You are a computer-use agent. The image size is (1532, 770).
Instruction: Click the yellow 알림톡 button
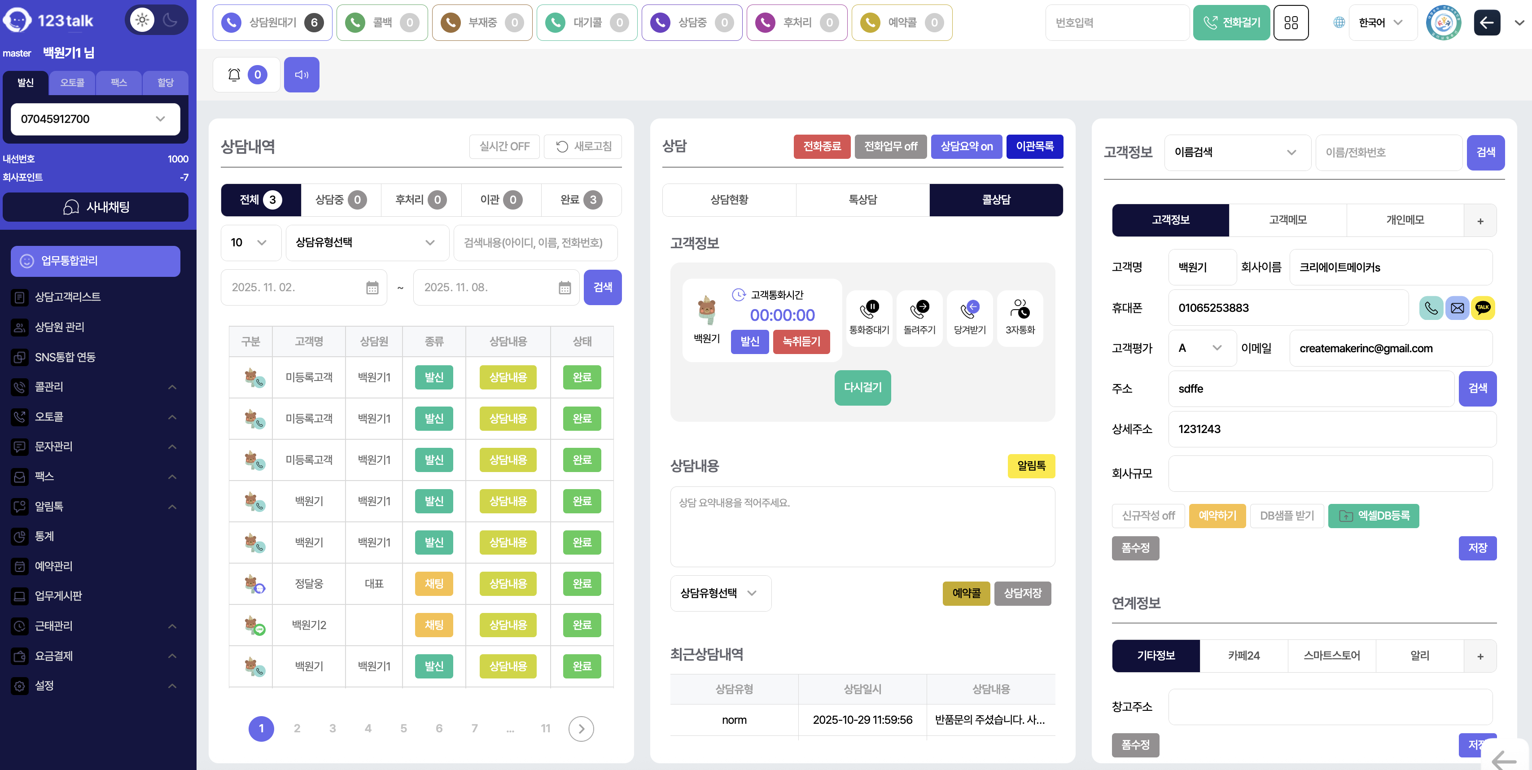[x=1031, y=466]
